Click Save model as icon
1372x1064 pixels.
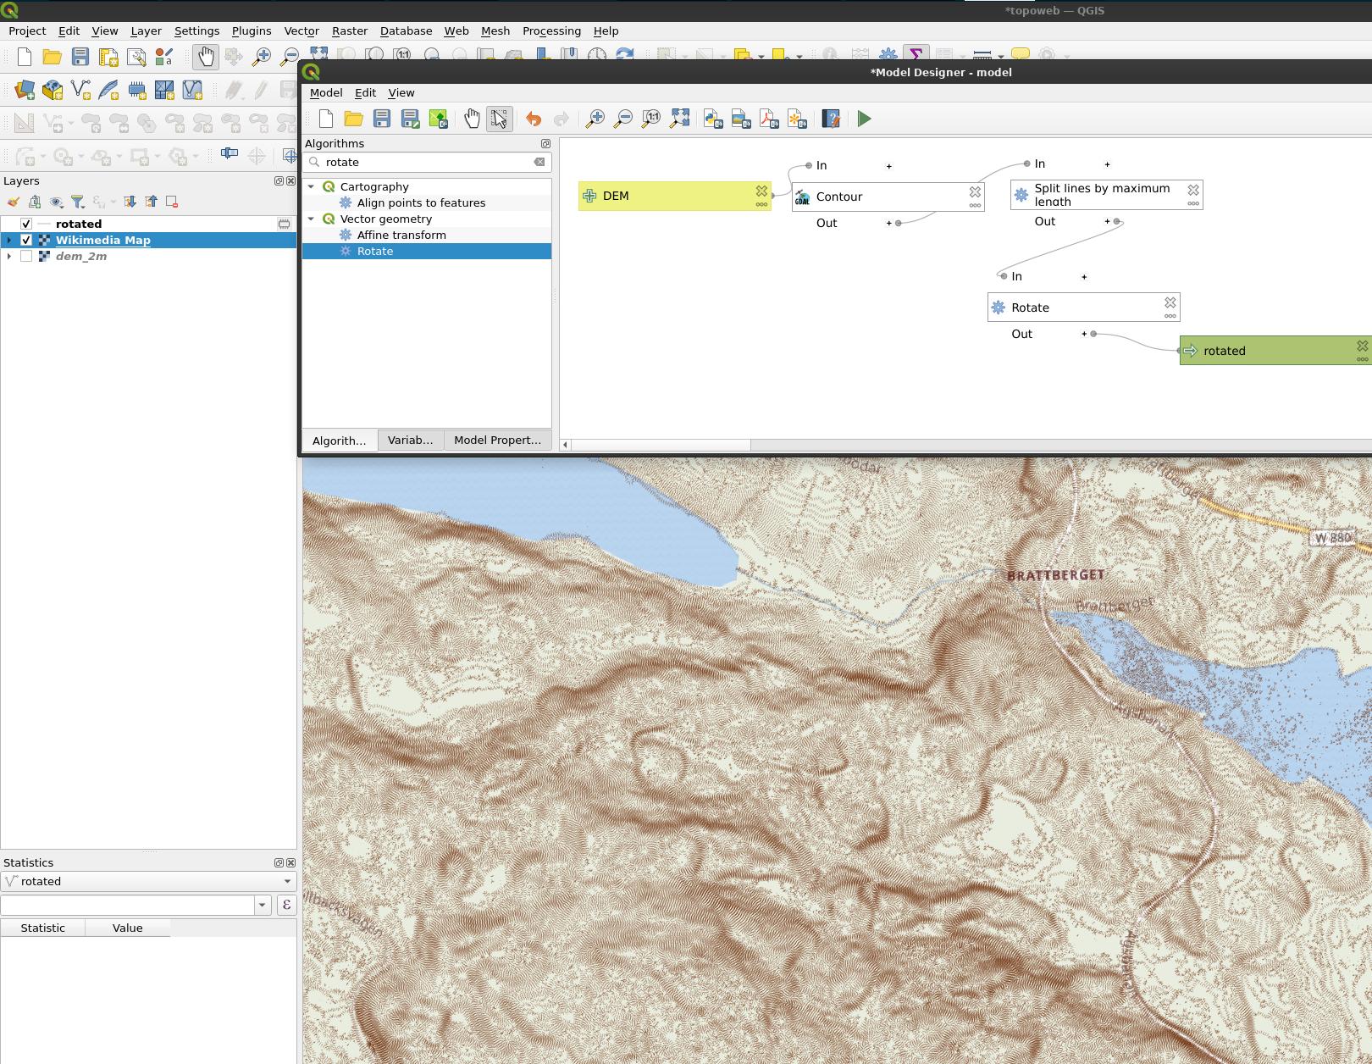pos(410,119)
